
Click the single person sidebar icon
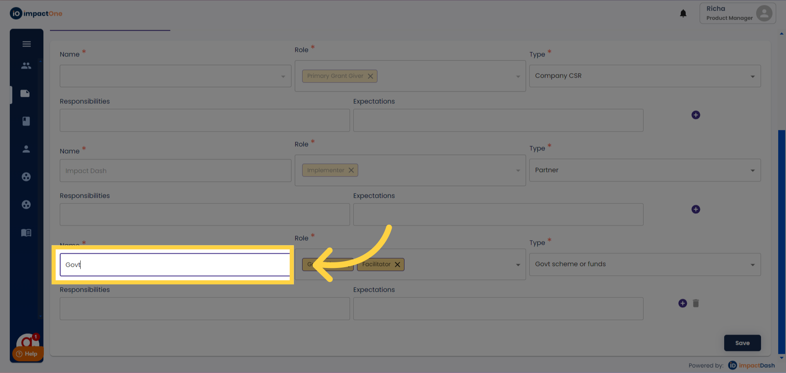click(26, 149)
